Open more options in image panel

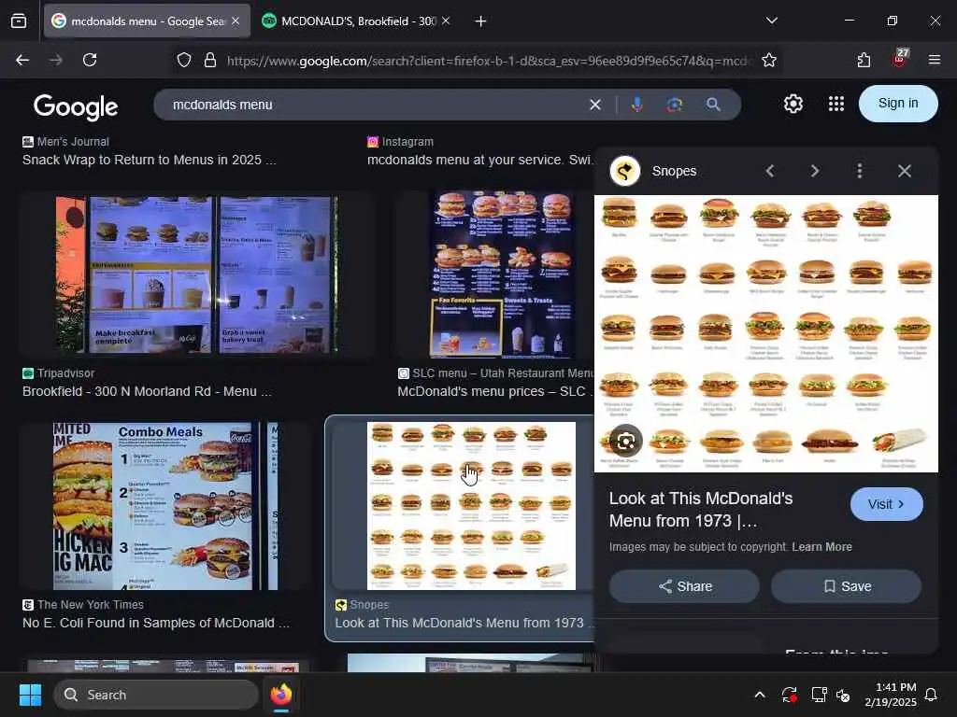860,171
